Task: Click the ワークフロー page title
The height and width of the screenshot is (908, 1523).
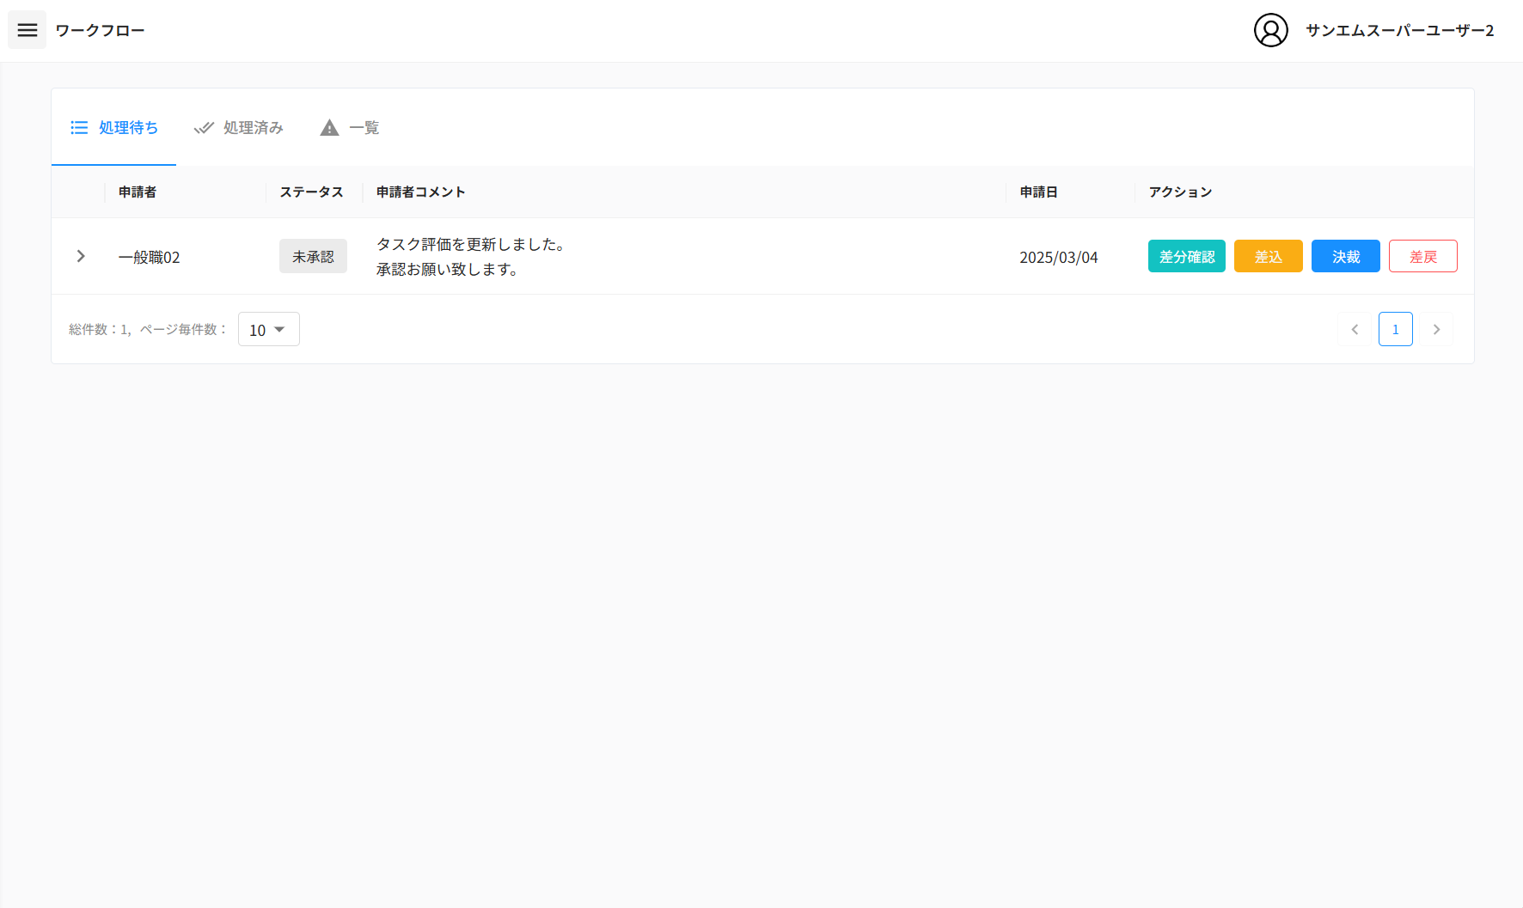Action: point(100,30)
